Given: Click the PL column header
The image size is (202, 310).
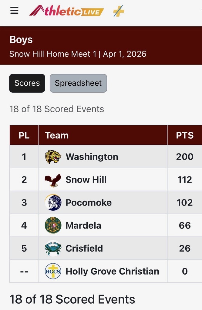Looking at the screenshot, I should coord(24,135).
